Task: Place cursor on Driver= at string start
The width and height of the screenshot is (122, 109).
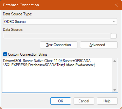Action: click(8, 61)
